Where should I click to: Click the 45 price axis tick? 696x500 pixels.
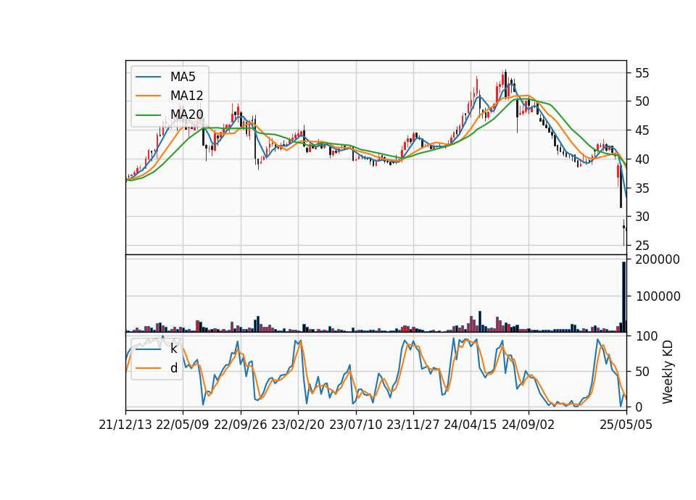[642, 130]
